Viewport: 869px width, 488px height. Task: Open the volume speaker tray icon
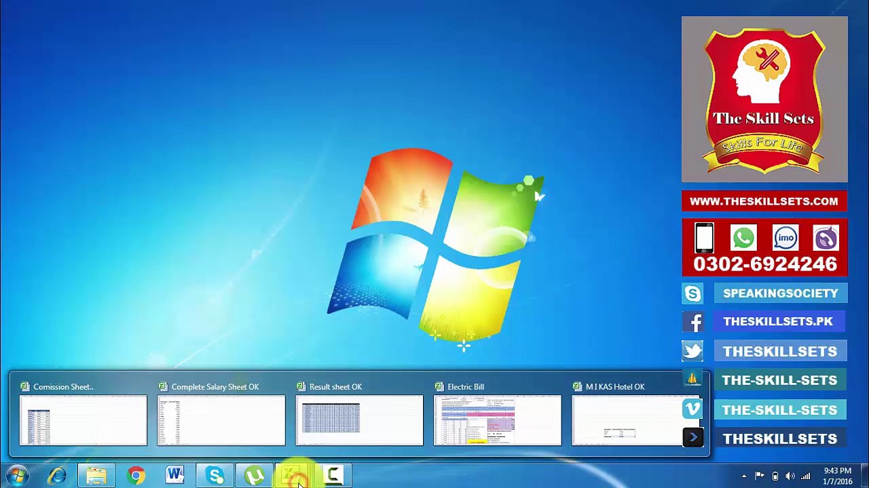(x=790, y=476)
